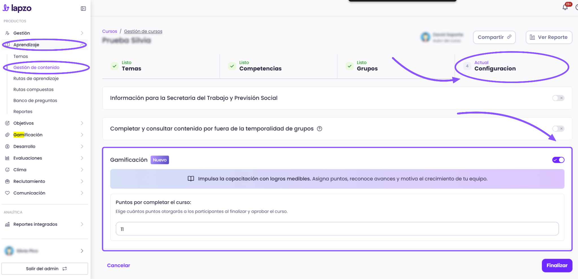Image resolution: width=578 pixels, height=279 pixels.
Task: Open the Competencias step tab
Action: [x=278, y=66]
